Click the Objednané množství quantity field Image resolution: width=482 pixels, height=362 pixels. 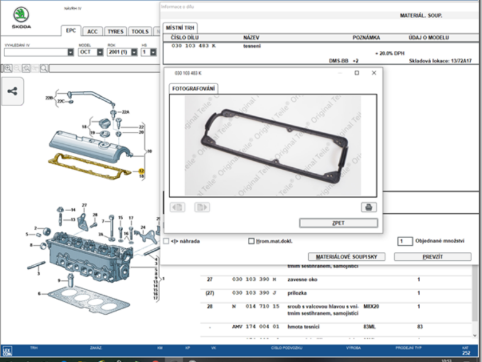(405, 241)
